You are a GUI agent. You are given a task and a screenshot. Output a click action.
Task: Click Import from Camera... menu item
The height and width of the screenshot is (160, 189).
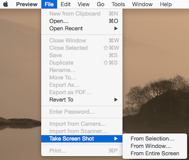[82, 124]
